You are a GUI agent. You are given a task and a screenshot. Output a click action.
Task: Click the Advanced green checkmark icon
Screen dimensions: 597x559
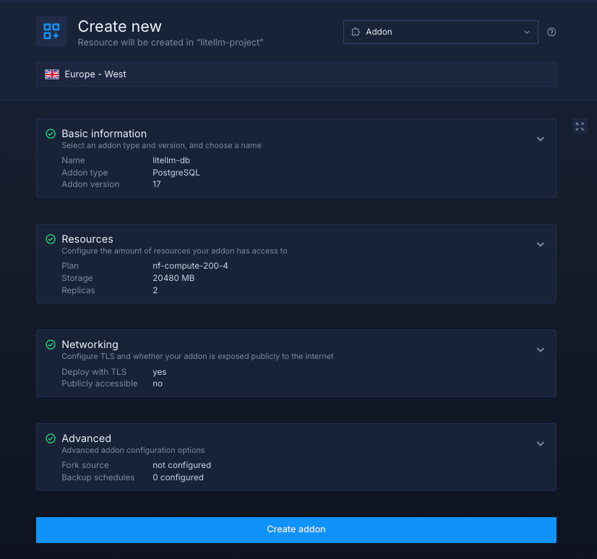coord(51,438)
